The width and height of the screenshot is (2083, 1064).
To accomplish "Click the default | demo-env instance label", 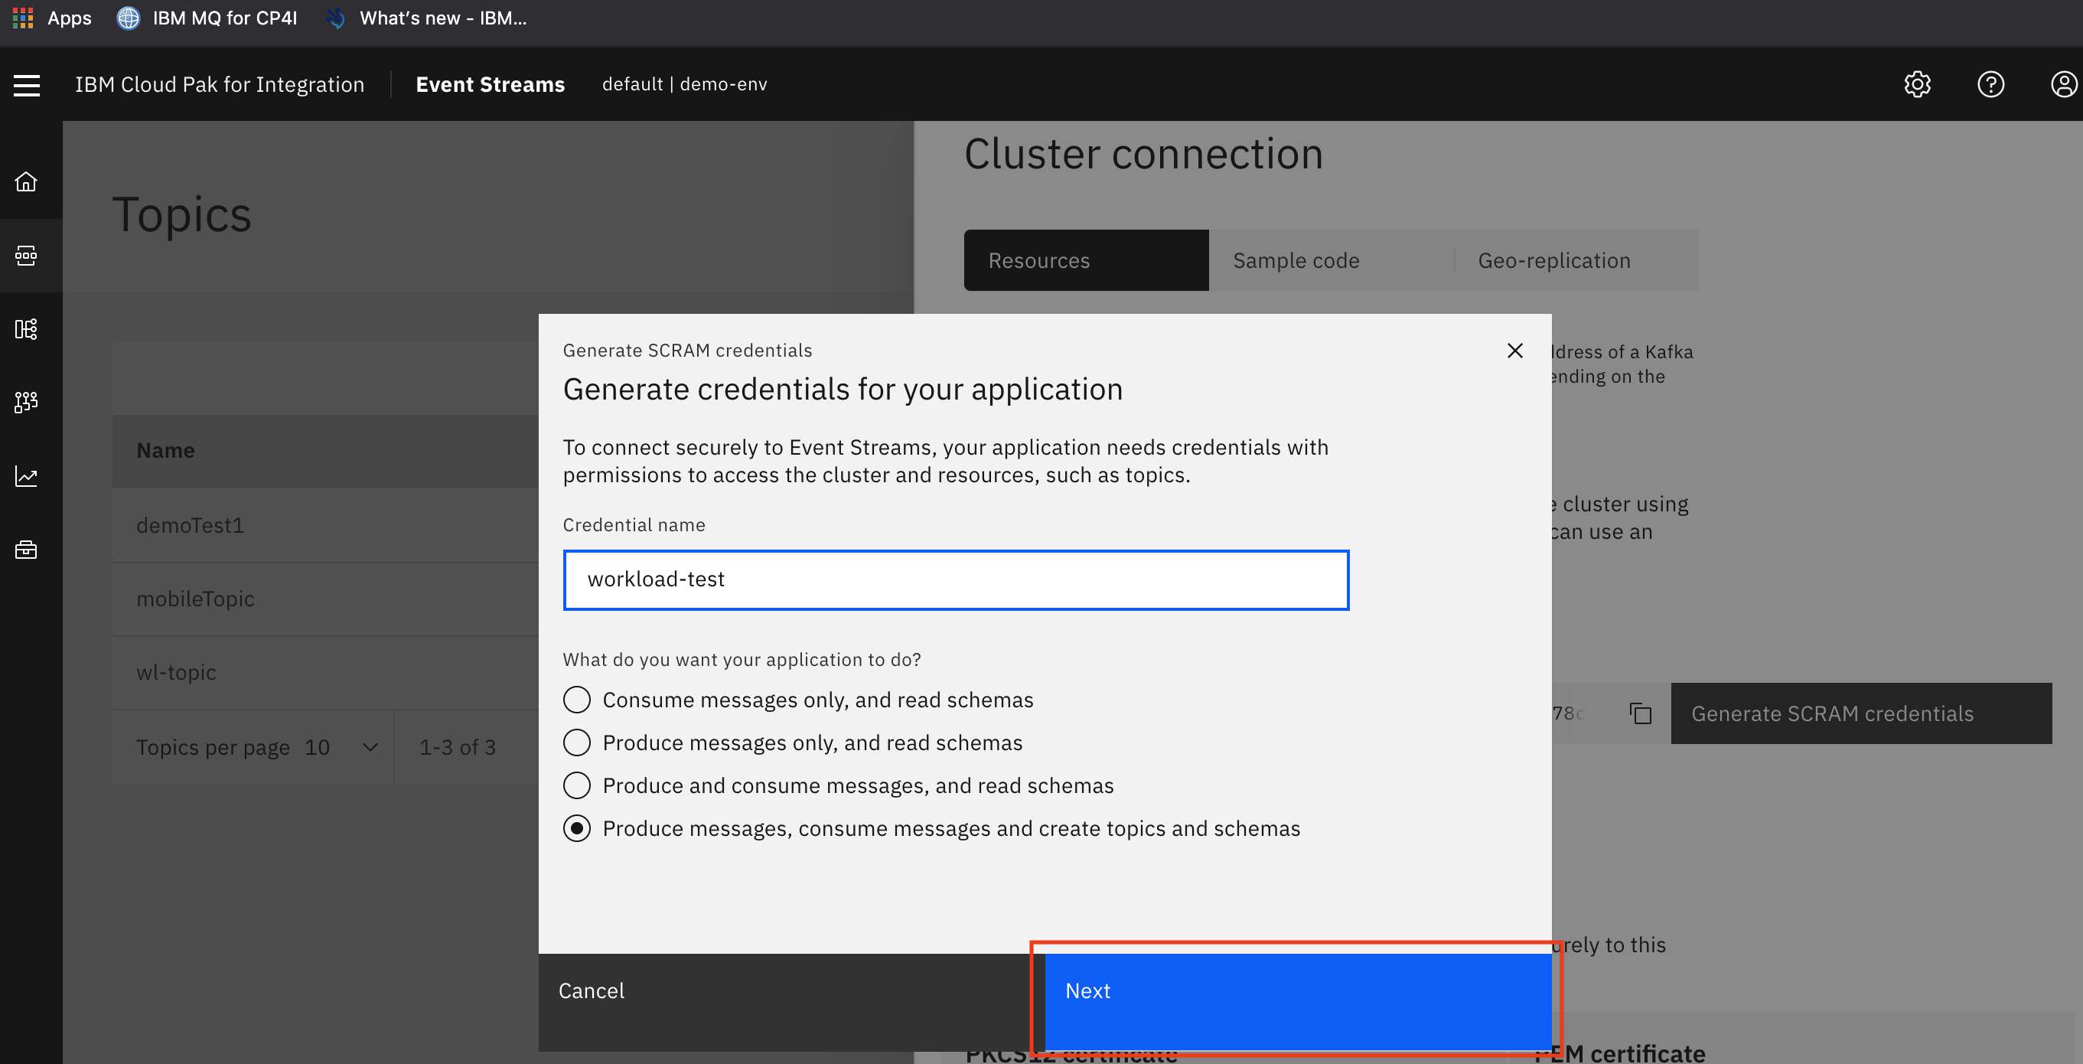I will tap(684, 84).
